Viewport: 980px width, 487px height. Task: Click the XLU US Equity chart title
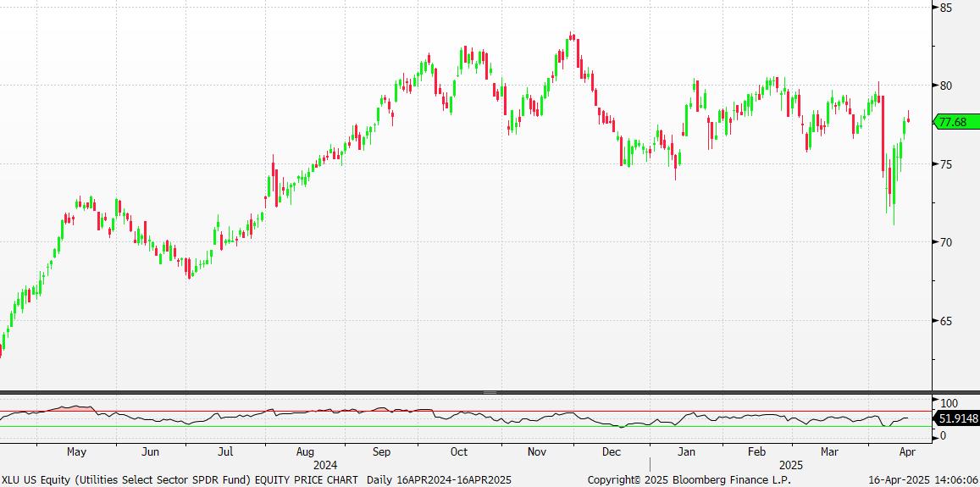tap(180, 480)
